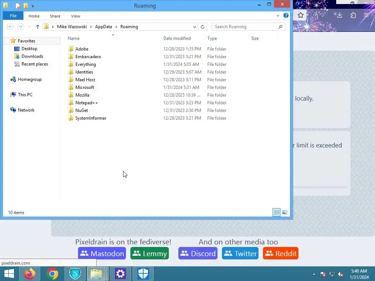Select the Microsoft folder

[85, 87]
